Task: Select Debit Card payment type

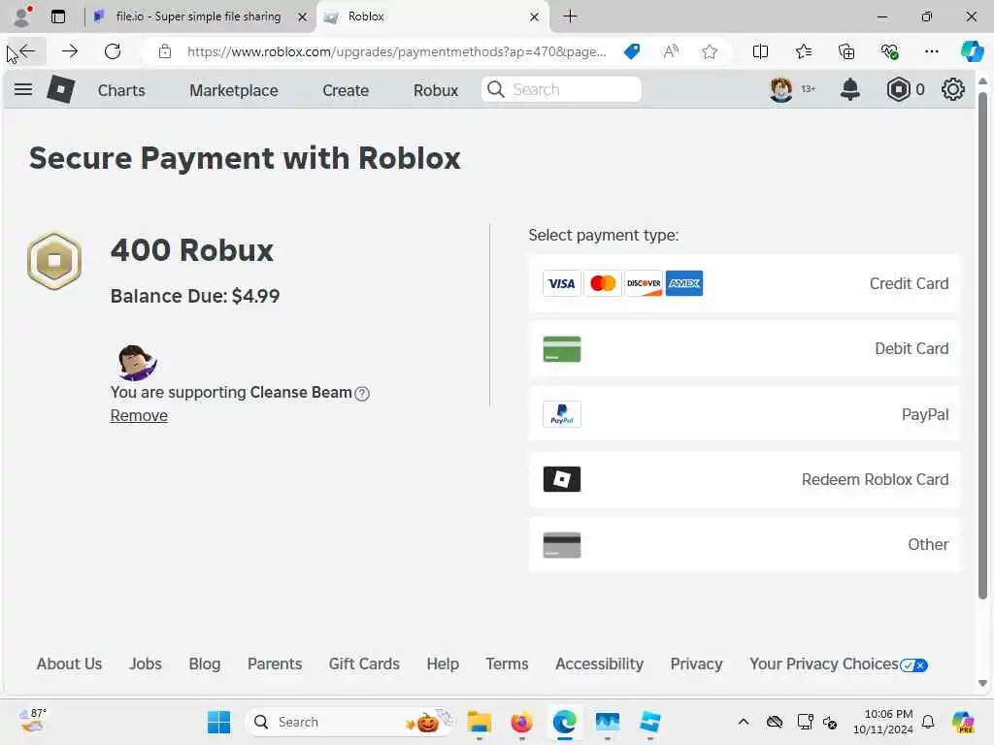Action: (x=745, y=349)
